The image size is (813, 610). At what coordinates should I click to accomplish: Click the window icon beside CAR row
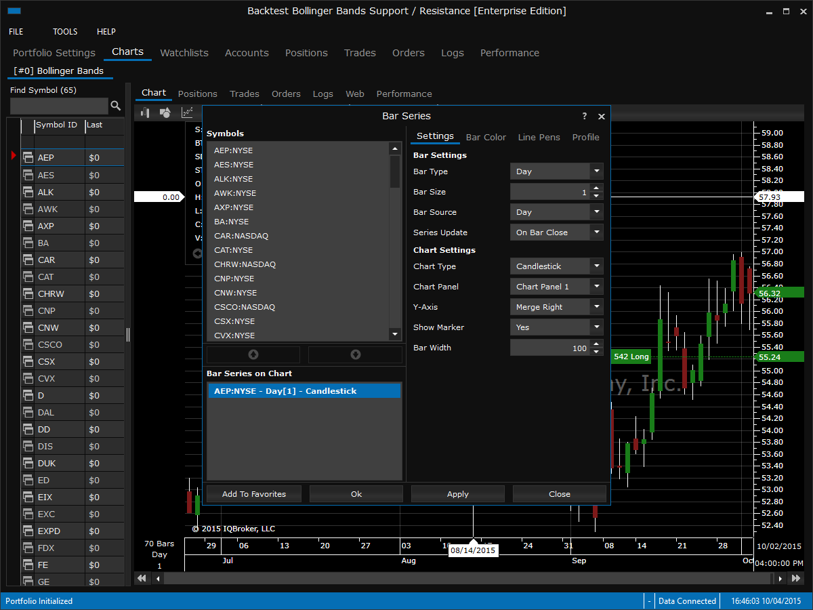click(x=28, y=260)
